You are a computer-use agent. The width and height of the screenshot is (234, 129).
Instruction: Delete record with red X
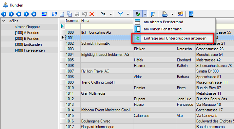[92, 14]
